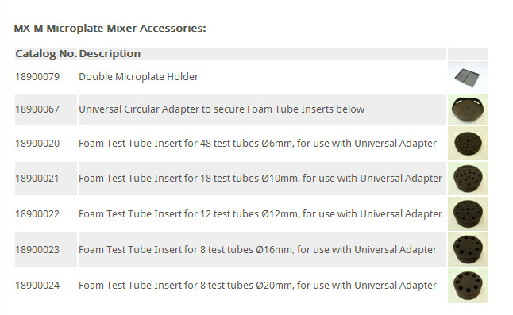View the Universal Circular Adapter product photo

click(x=468, y=109)
